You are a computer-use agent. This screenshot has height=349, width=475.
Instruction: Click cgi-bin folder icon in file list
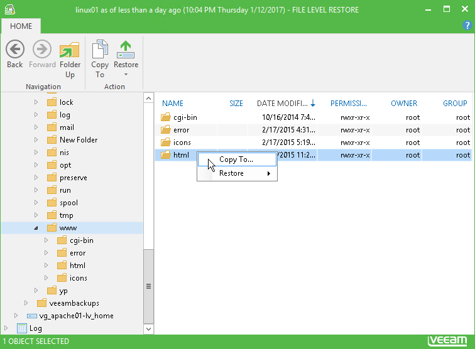click(x=166, y=117)
